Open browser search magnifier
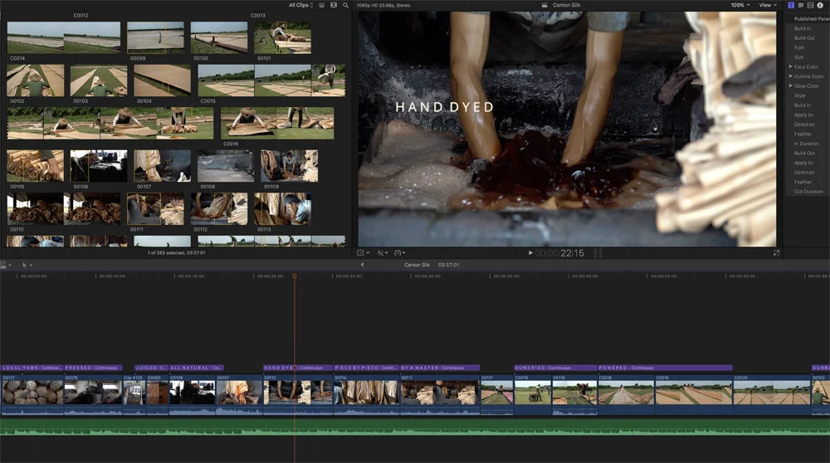 (x=345, y=5)
